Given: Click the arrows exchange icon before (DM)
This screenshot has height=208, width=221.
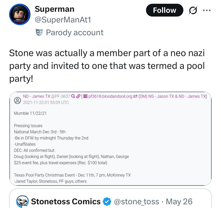Looking at the screenshot, I should (x=135, y=96).
